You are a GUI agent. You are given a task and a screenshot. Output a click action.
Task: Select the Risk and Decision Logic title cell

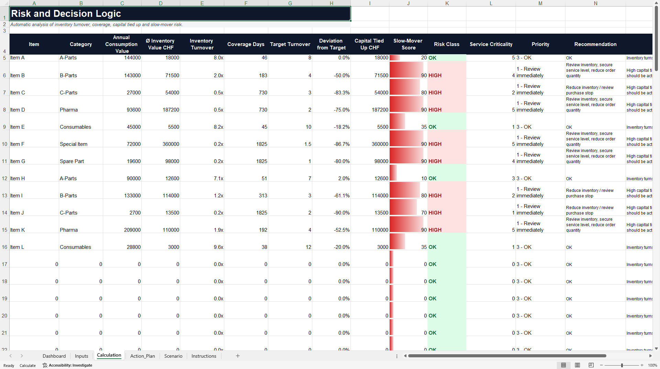[x=180, y=14]
